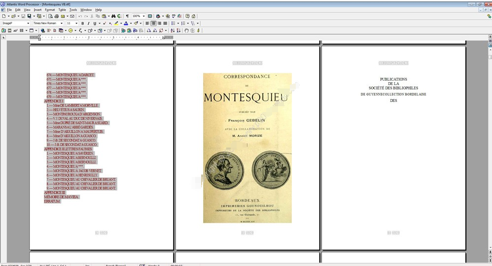Click the Print icon in the toolbar

click(x=57, y=16)
